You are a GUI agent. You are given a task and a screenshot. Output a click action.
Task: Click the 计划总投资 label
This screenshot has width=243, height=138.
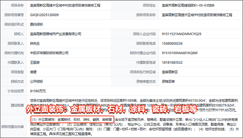[x=16, y=91]
